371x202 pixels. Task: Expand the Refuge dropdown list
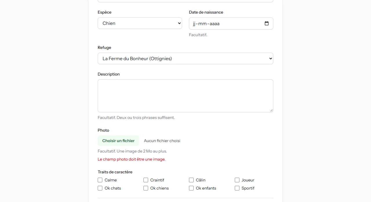(185, 58)
